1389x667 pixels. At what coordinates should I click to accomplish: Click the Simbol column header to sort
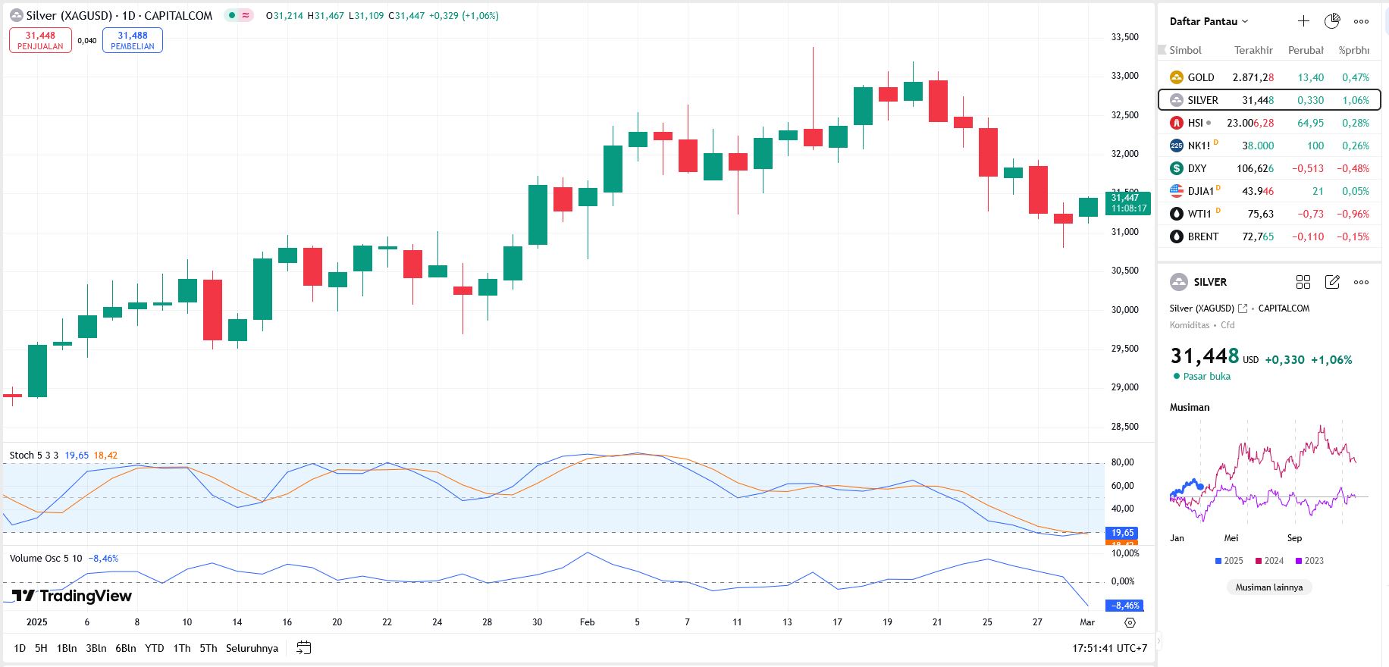[x=1185, y=50]
